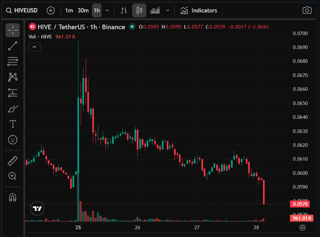Choose the candlestick chart style
This screenshot has width=320, height=237.
tap(139, 10)
